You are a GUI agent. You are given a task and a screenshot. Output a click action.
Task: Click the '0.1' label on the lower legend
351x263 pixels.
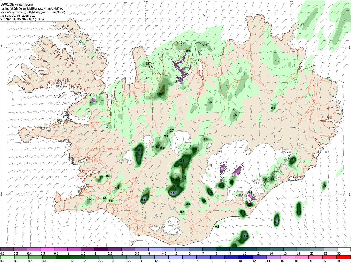pos(2,261)
